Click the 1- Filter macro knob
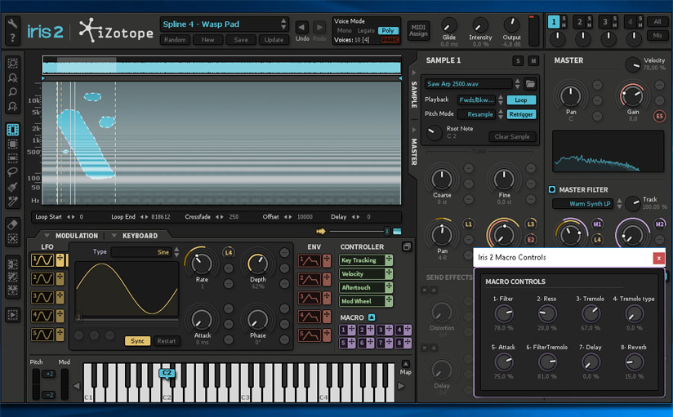The width and height of the screenshot is (673, 417). click(x=503, y=313)
